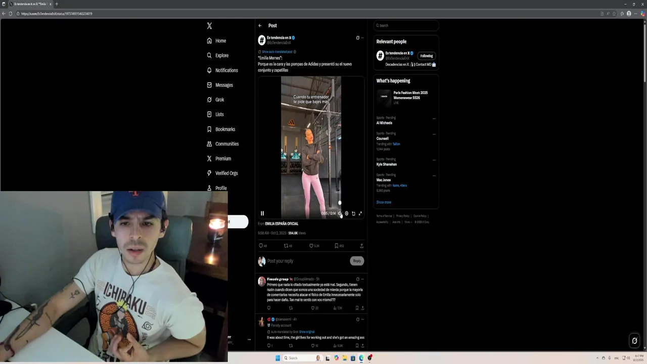The width and height of the screenshot is (647, 364).
Task: Click the browser back button
Action: click(4, 14)
